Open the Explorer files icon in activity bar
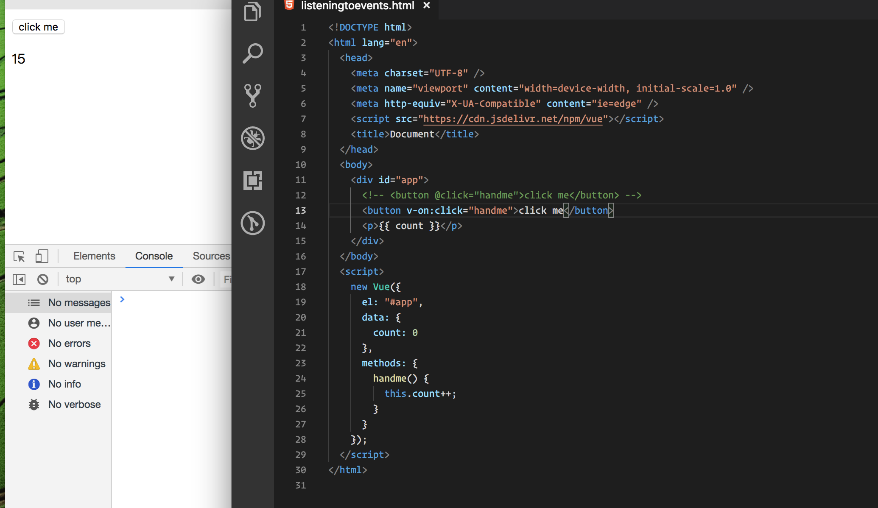The width and height of the screenshot is (878, 508). point(253,12)
